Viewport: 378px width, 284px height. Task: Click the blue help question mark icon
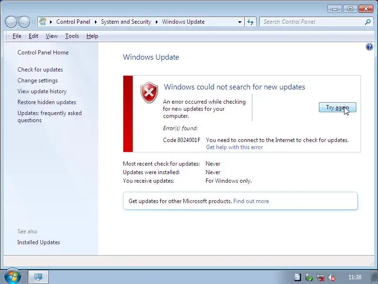pyautogui.click(x=369, y=47)
